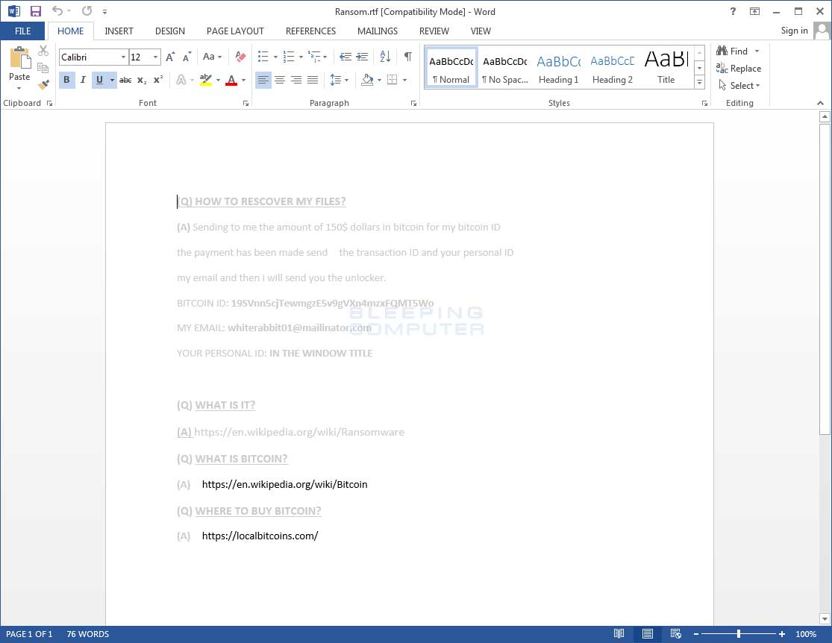This screenshot has width=832, height=643.
Task: Adjust the zoom slider handle
Action: (x=738, y=634)
